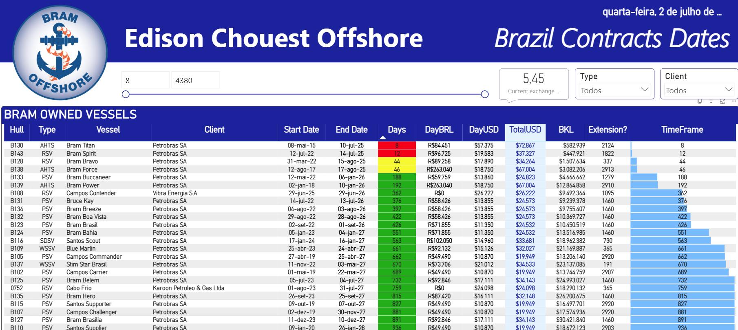
Task: Grab the left handle of days slider
Action: 126,95
